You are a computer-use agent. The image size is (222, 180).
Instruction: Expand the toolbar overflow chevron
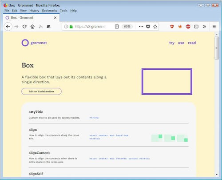[x=204, y=27]
